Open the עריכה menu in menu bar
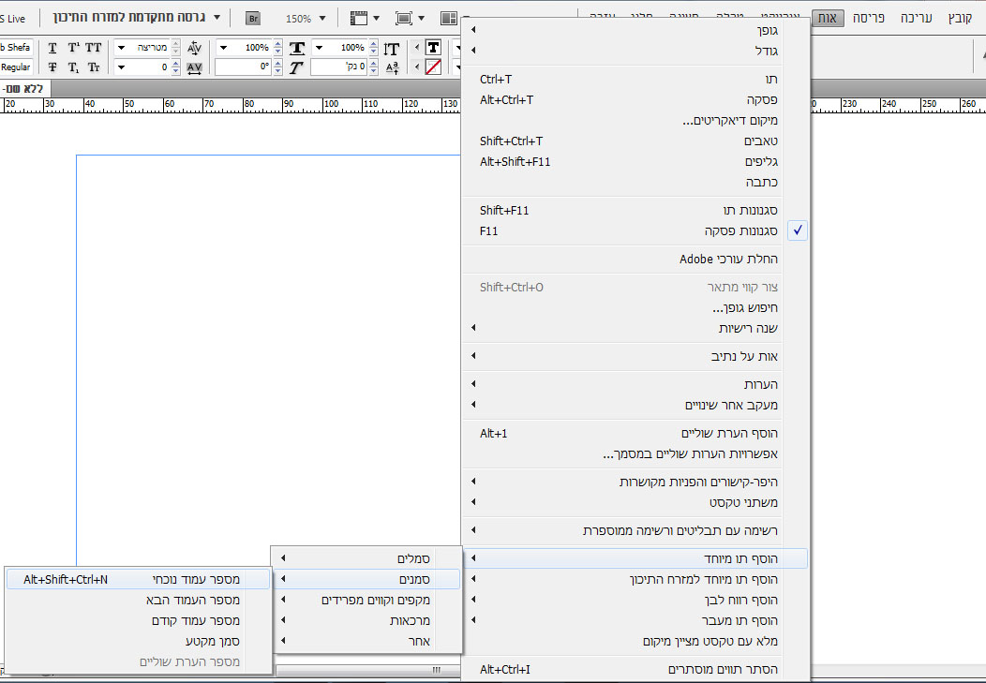986x683 pixels. click(916, 18)
